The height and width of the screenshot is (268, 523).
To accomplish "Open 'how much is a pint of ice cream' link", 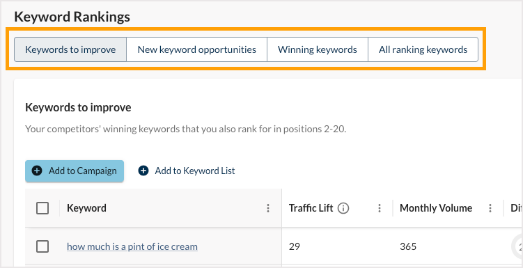I will coord(132,246).
